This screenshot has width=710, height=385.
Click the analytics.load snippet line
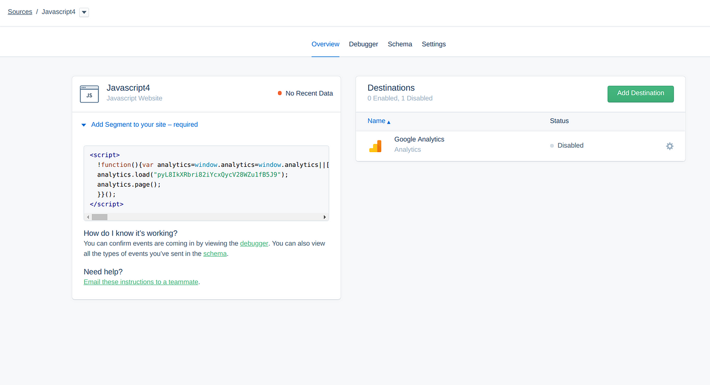click(193, 174)
